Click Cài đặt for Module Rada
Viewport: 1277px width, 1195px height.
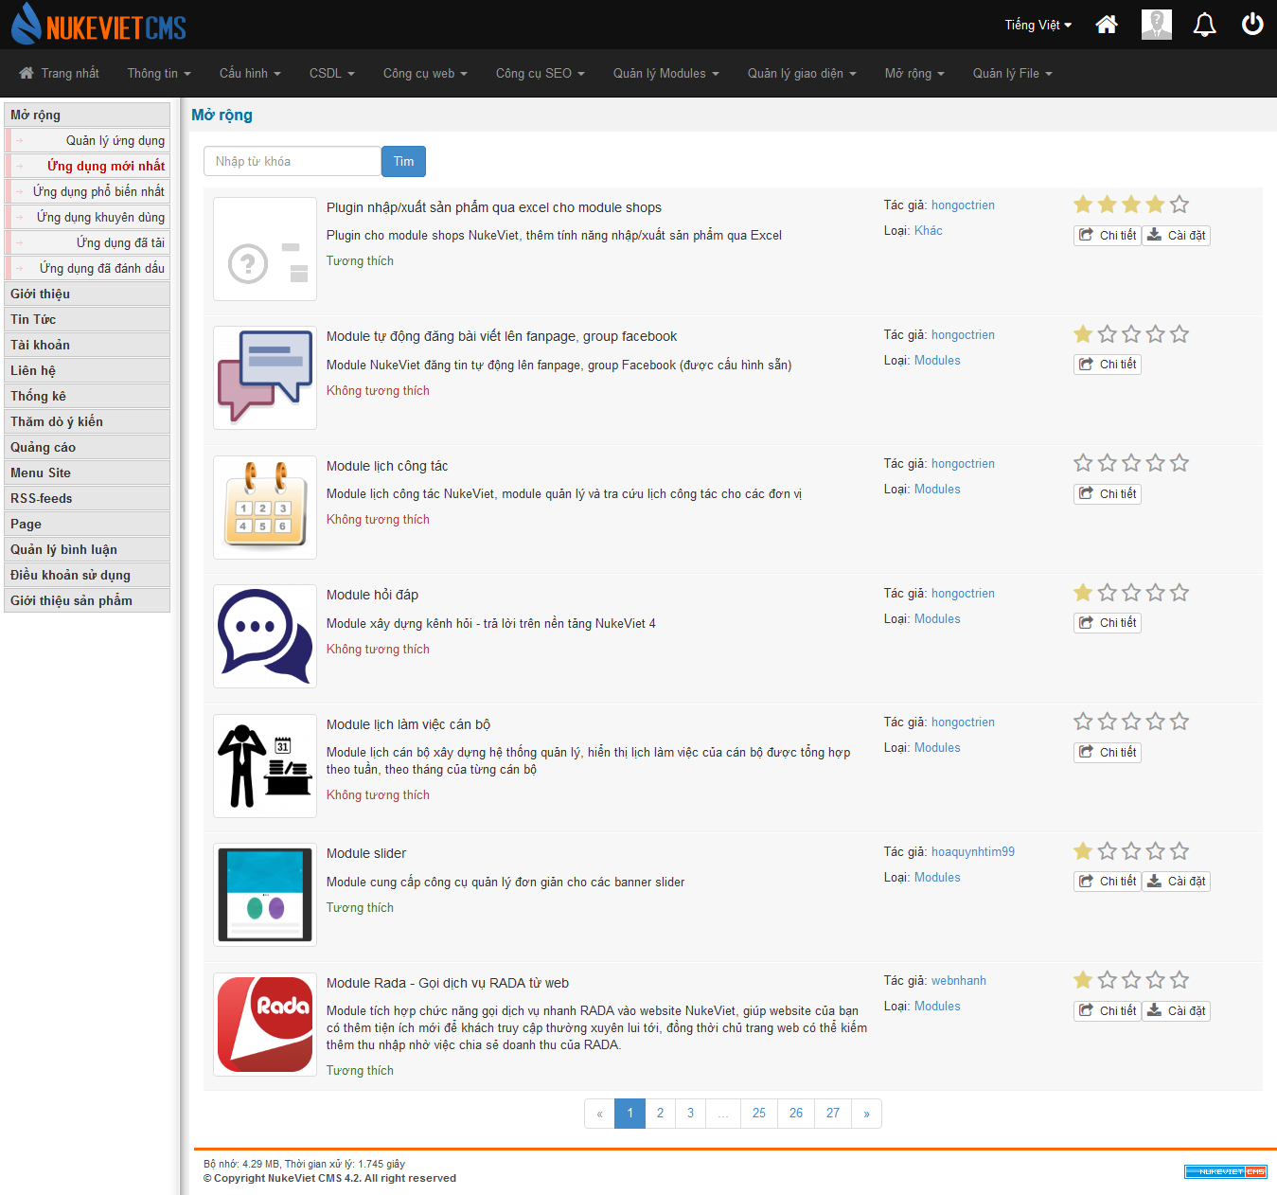click(x=1177, y=1010)
